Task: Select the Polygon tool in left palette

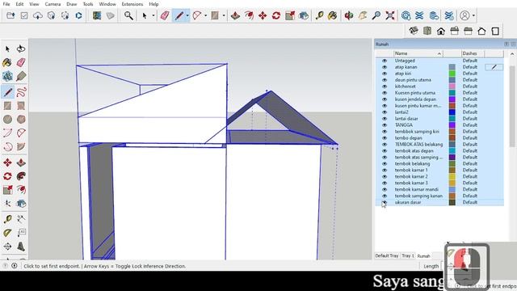Action: (21, 119)
